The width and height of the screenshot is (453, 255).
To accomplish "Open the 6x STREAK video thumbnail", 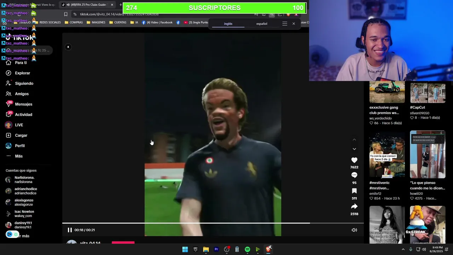I will (x=428, y=225).
